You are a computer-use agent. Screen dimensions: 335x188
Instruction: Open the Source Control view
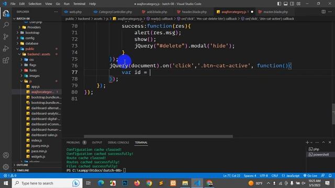(x=6, y=37)
